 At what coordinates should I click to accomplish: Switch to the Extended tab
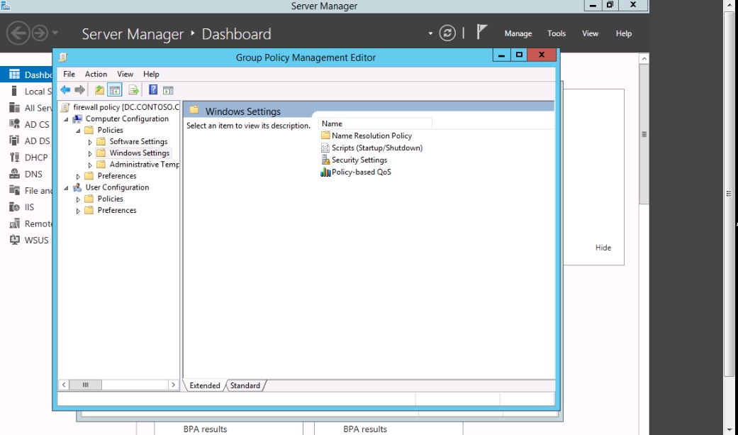(x=205, y=385)
